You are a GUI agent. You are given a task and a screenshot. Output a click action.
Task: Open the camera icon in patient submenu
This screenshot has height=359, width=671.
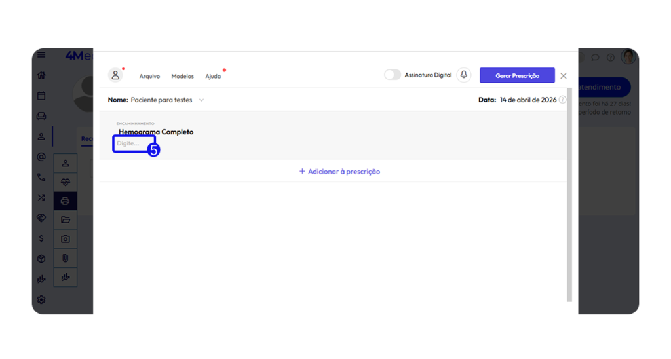click(66, 239)
